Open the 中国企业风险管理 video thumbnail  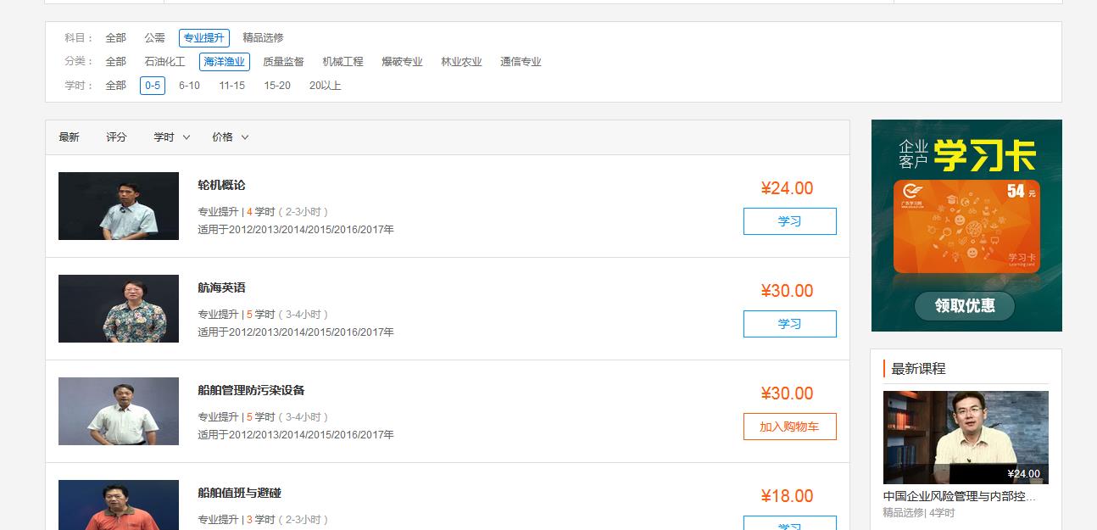pos(966,438)
